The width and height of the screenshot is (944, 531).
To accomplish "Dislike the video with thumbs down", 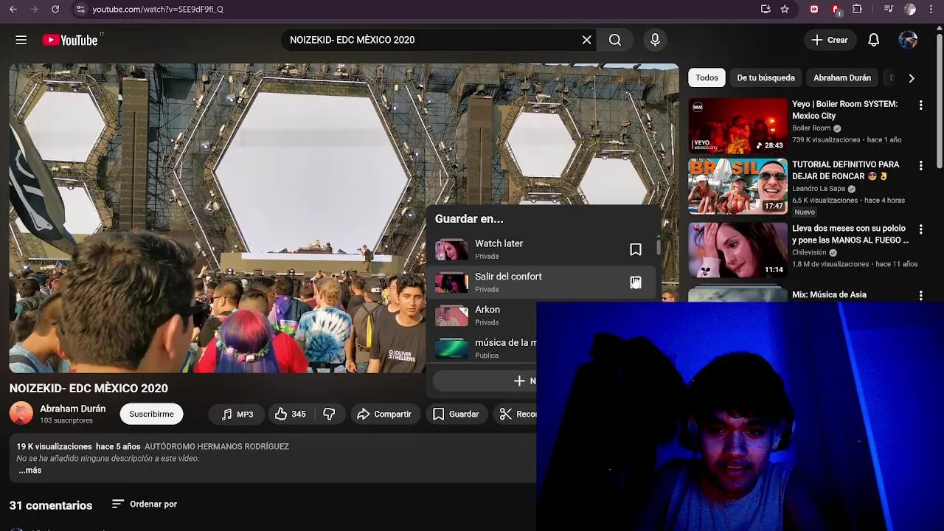I will click(330, 414).
